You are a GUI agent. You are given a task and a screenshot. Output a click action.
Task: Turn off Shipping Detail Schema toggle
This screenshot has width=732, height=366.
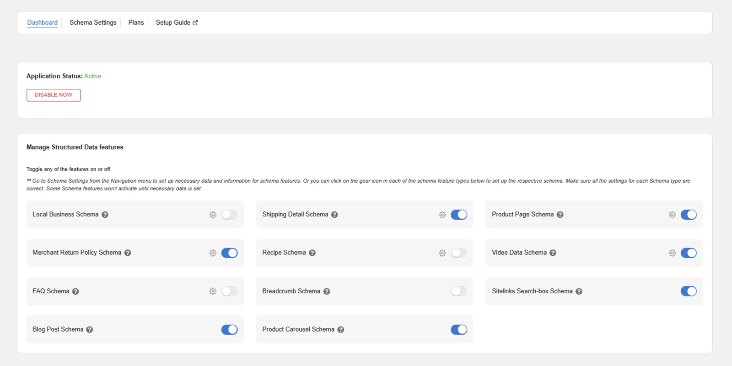pos(459,215)
